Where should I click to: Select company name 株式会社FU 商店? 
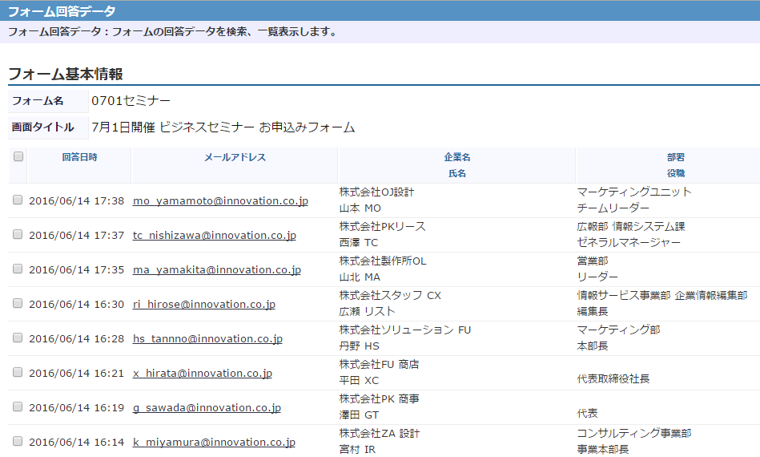pos(379,364)
